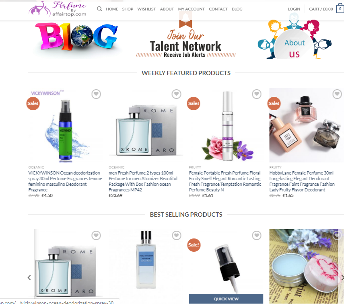Image resolution: width=344 pixels, height=304 pixels.
Task: Toggle wishlist heart on men Fresh Perfume
Action: (176, 94)
